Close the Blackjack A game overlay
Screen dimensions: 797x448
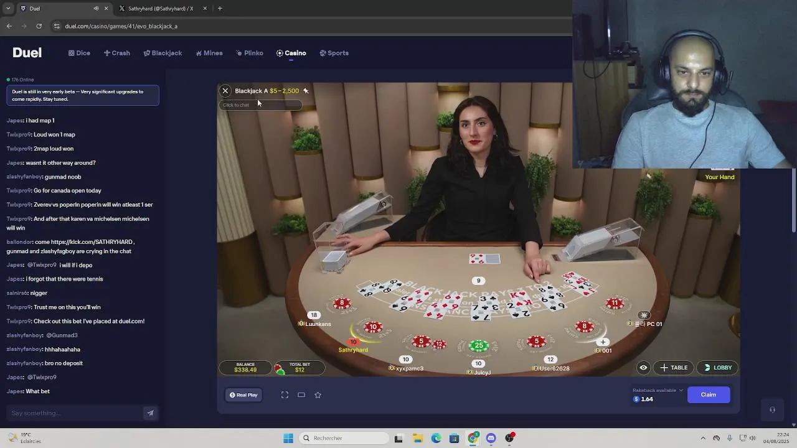[x=225, y=91]
